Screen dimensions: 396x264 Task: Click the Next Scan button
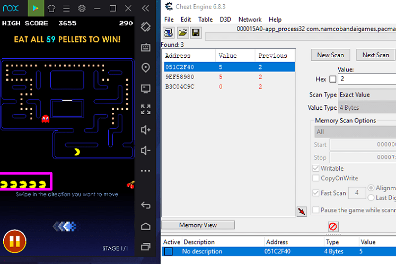375,55
